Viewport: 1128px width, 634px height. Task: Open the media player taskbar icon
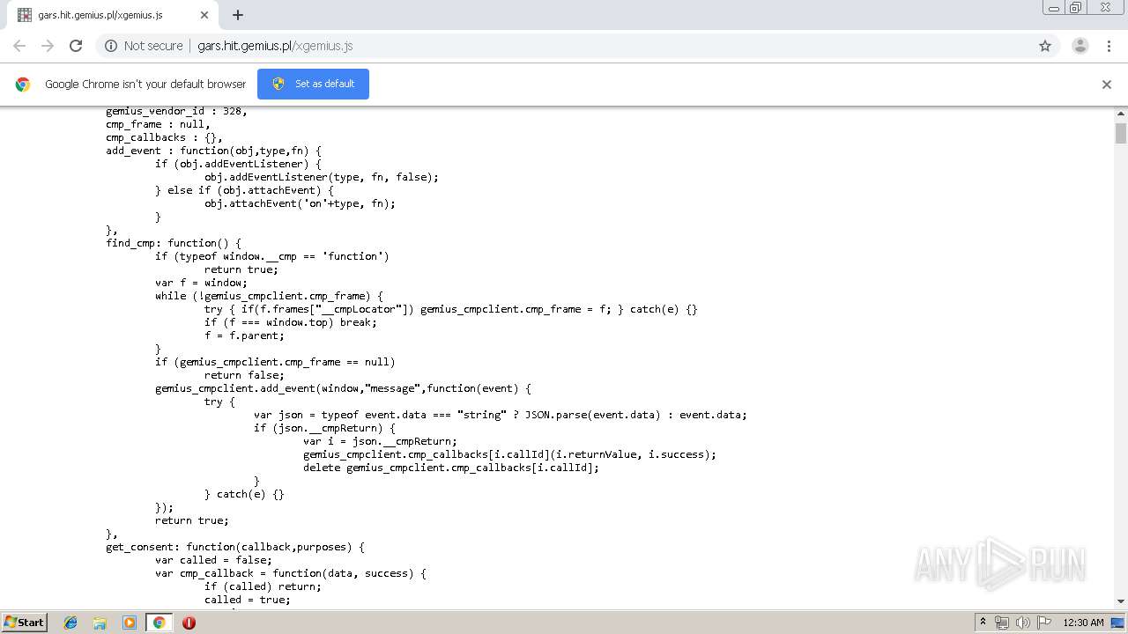point(130,623)
